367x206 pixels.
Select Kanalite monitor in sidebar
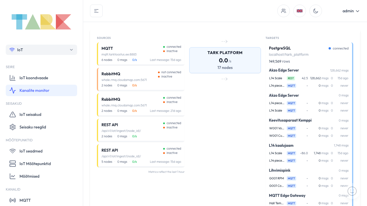point(34,90)
